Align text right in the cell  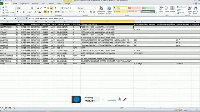click(x=51, y=12)
